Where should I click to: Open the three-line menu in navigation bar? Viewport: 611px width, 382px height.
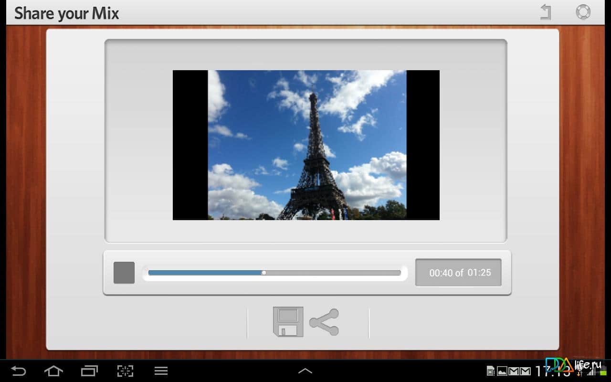[161, 371]
